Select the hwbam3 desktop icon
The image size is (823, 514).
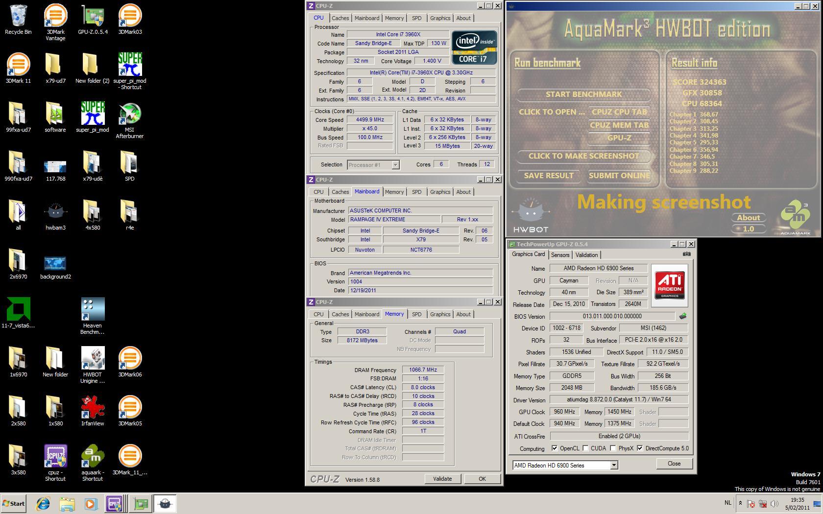click(x=55, y=215)
